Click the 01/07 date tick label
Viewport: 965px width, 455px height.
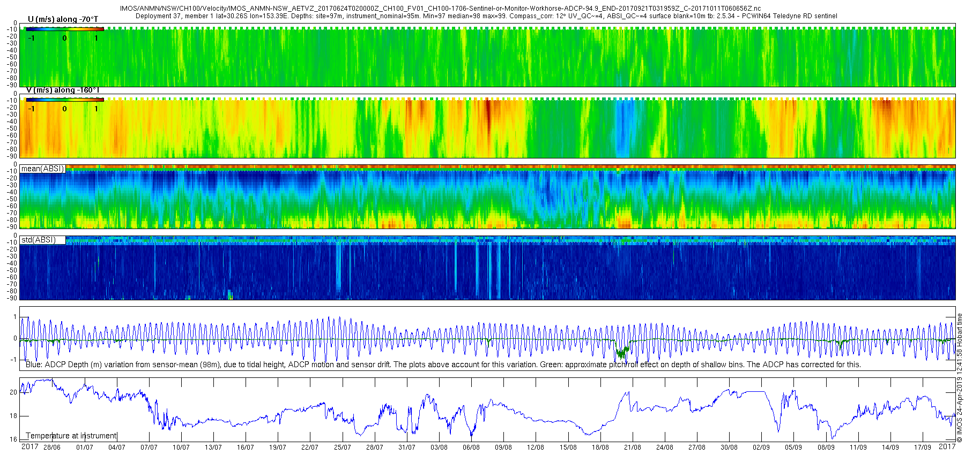(x=84, y=448)
